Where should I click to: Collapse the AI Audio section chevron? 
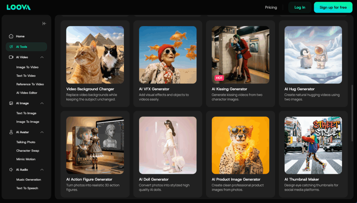[x=42, y=170]
